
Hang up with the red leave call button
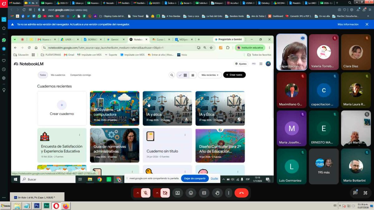[x=242, y=193]
